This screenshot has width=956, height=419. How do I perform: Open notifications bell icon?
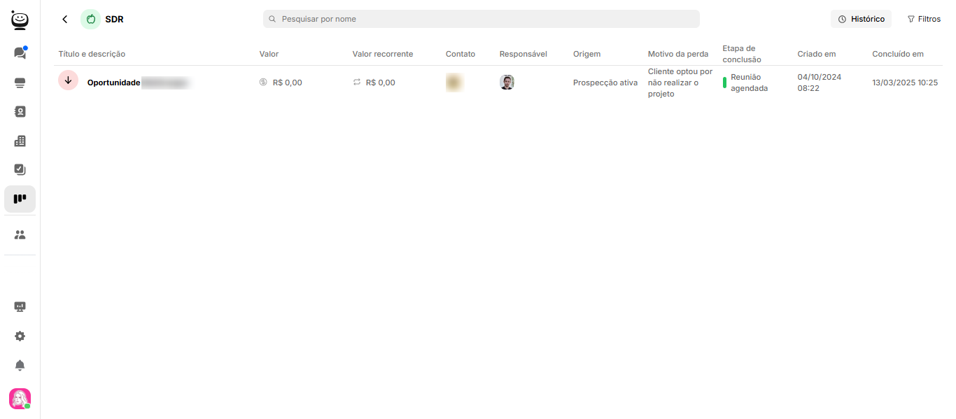(x=20, y=365)
